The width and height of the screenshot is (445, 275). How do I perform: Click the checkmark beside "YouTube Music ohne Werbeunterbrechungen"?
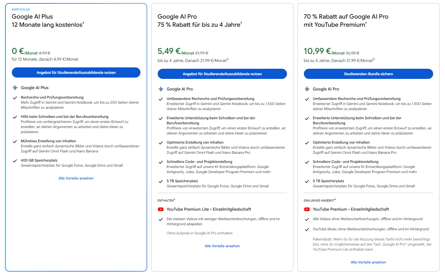307,229
